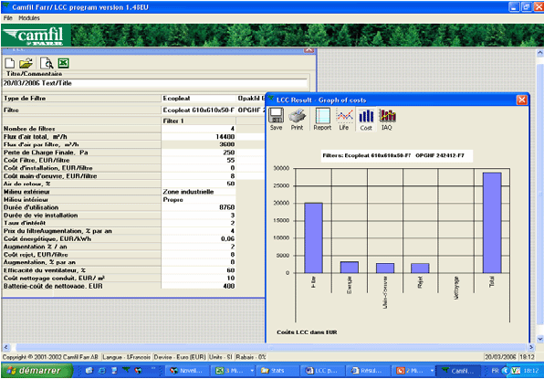Click the Rejet bar in the cost chart
Viewport: 544px width, 379px height.
421,268
